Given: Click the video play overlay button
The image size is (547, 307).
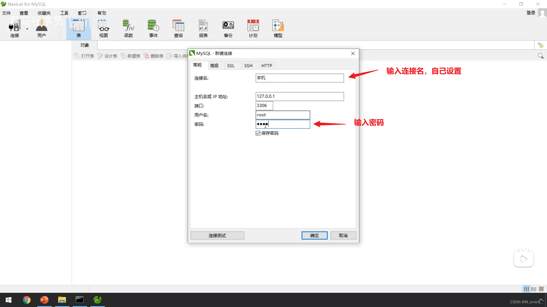Looking at the screenshot, I should coord(524,259).
